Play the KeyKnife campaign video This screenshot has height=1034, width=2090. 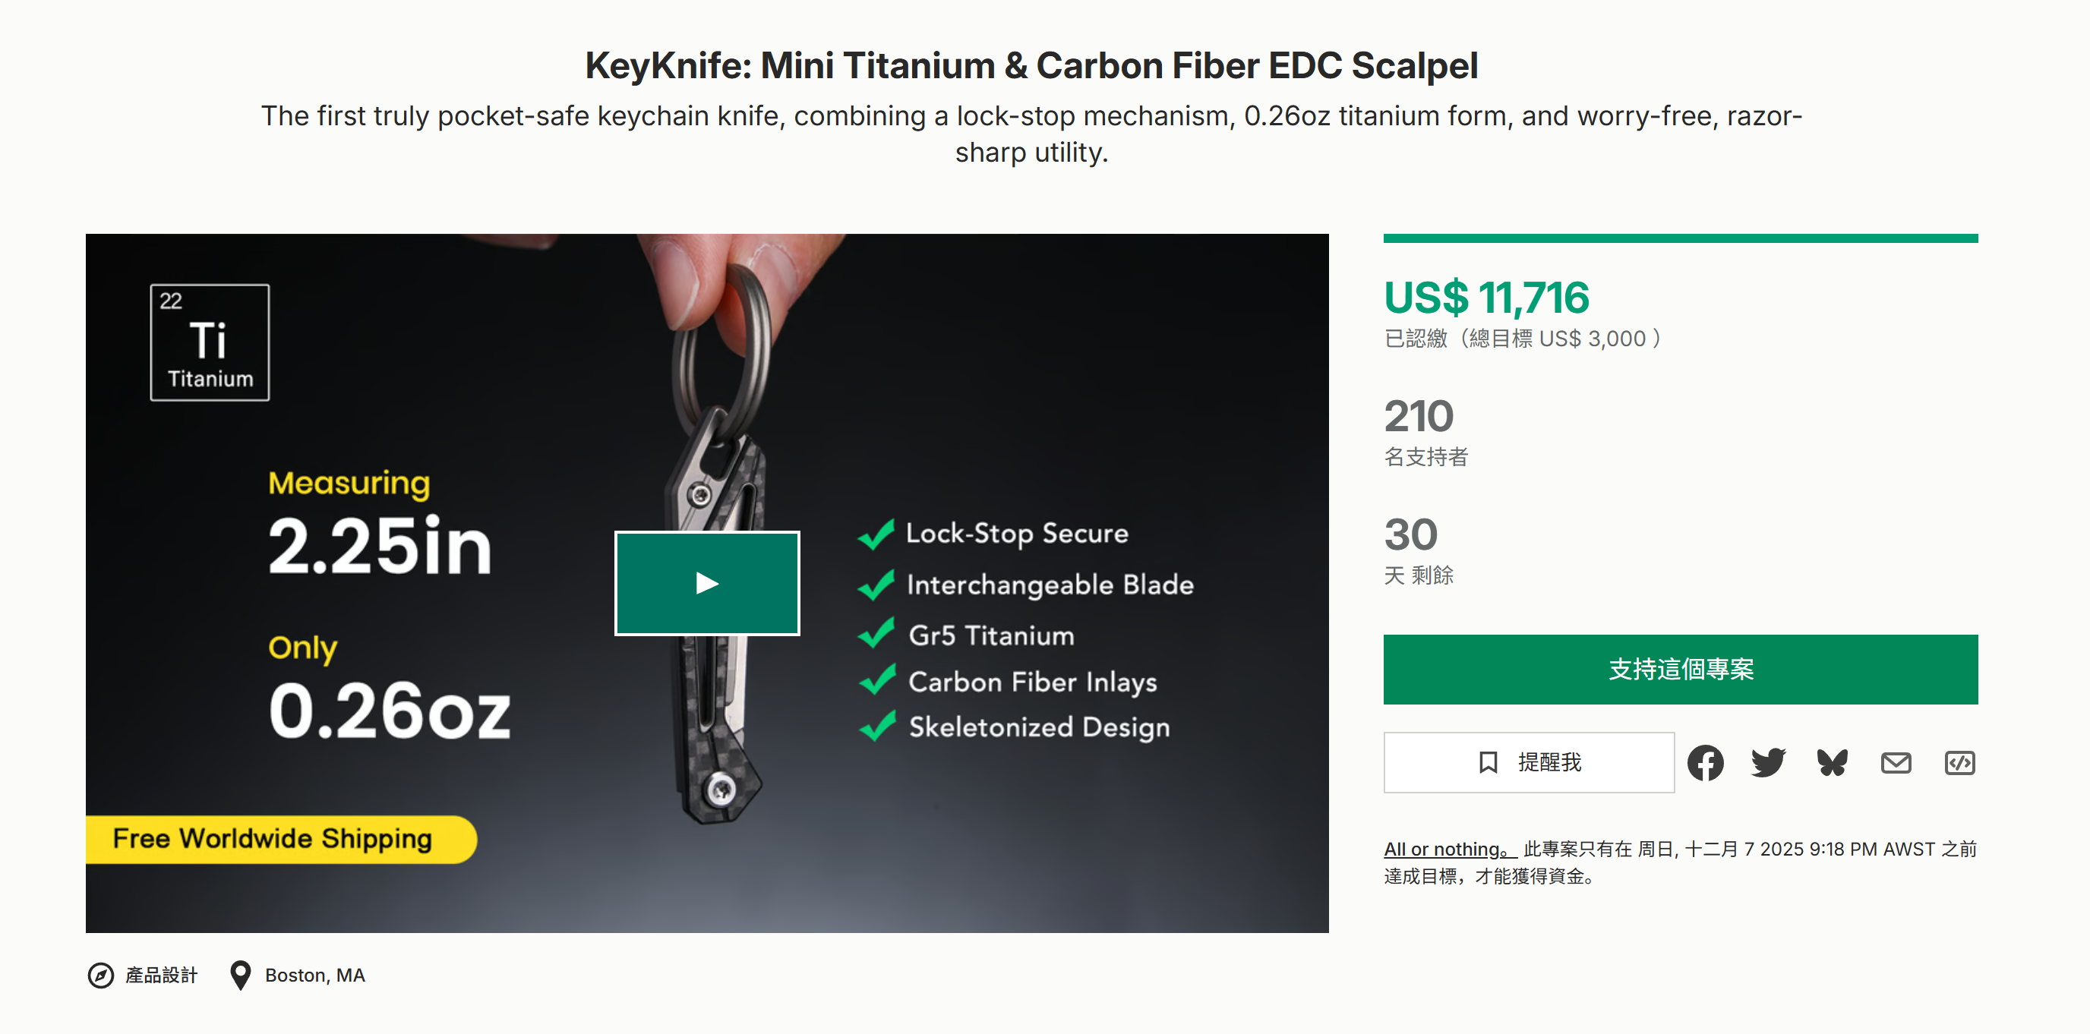pos(707,583)
